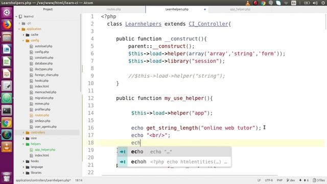Screen dimensions: 327x184
Task: Change the UTF-8 encoding selector
Action: pos(269,180)
